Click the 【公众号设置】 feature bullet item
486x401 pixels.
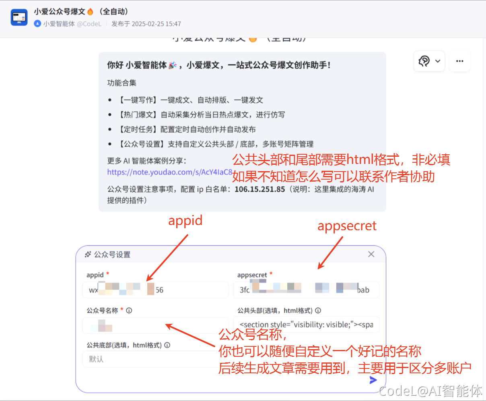[216, 144]
